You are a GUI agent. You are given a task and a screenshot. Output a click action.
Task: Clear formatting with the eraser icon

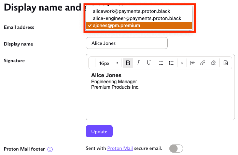[x=213, y=63]
